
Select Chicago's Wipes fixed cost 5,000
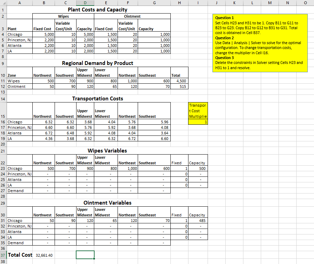[x=44, y=34]
